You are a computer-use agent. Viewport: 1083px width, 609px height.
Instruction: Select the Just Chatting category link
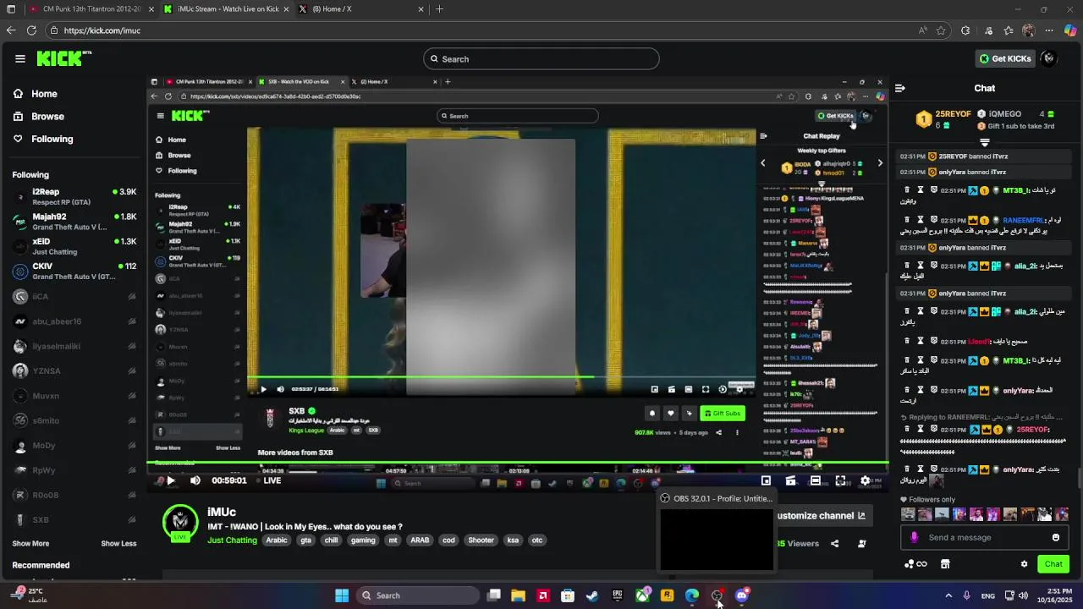(x=232, y=540)
